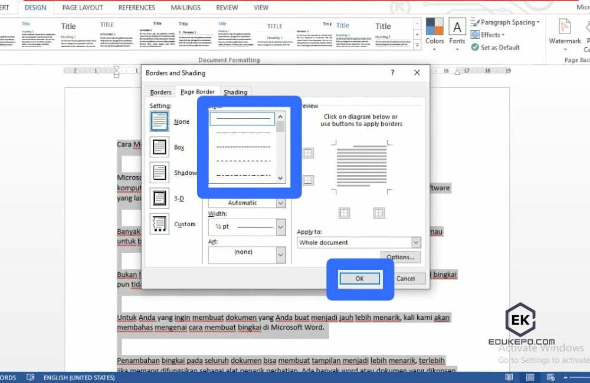Click the Options... button
The image size is (590, 383).
[x=401, y=257]
